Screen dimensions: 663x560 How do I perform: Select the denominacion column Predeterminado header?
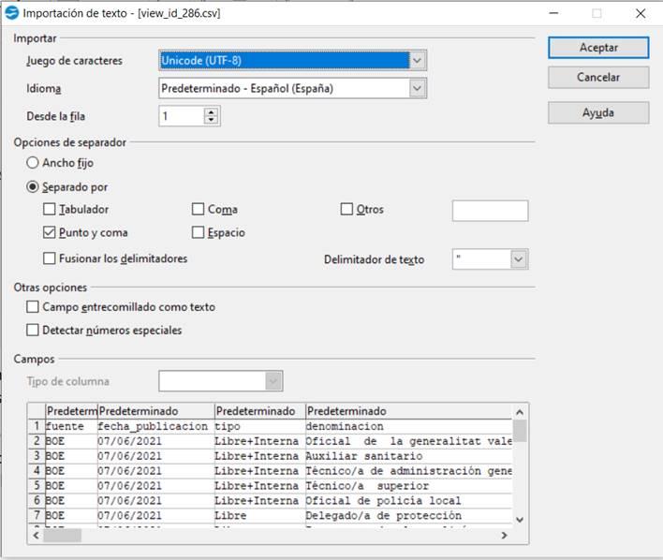click(x=409, y=411)
